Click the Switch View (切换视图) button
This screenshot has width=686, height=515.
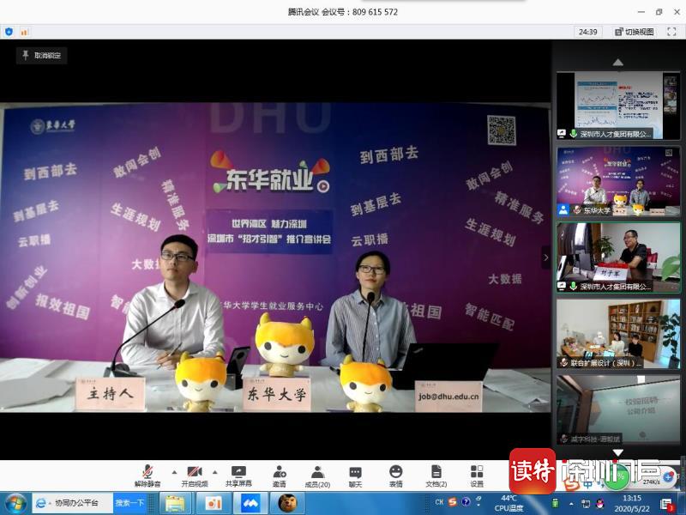[x=634, y=32]
